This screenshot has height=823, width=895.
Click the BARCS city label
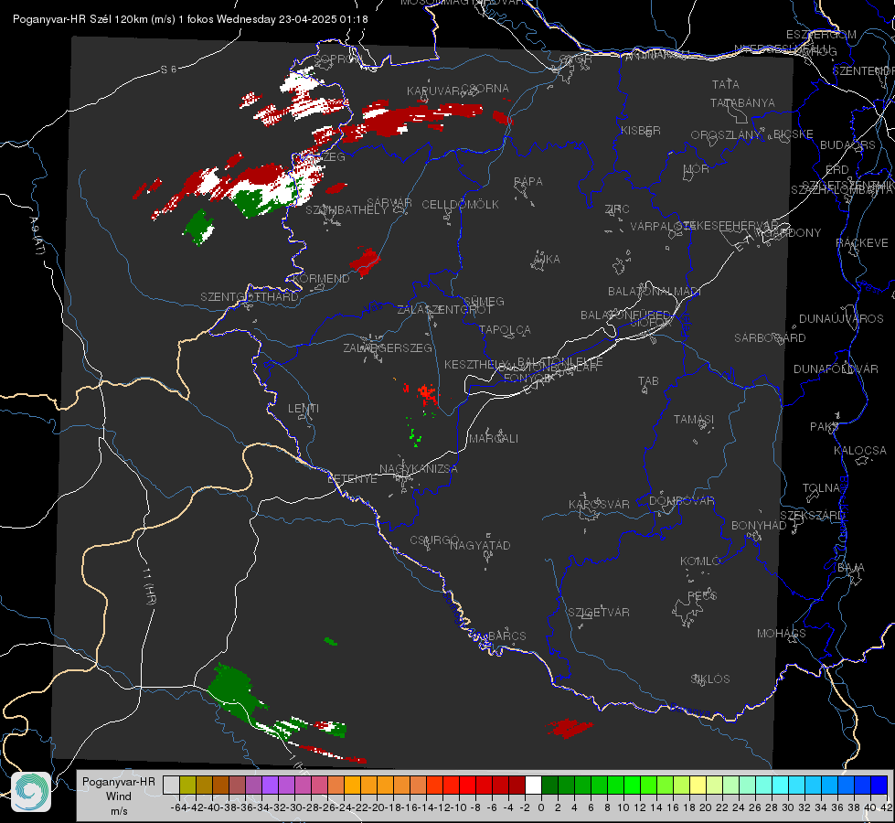click(x=506, y=636)
